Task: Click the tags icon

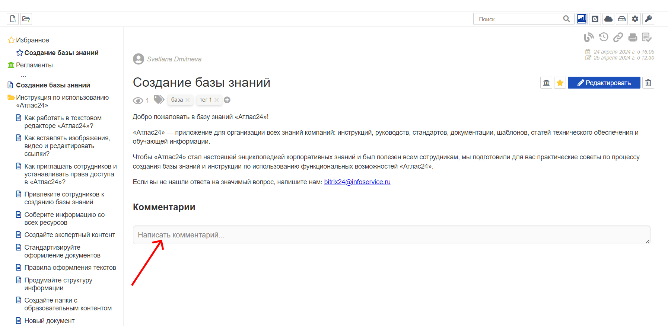Action: [x=159, y=99]
